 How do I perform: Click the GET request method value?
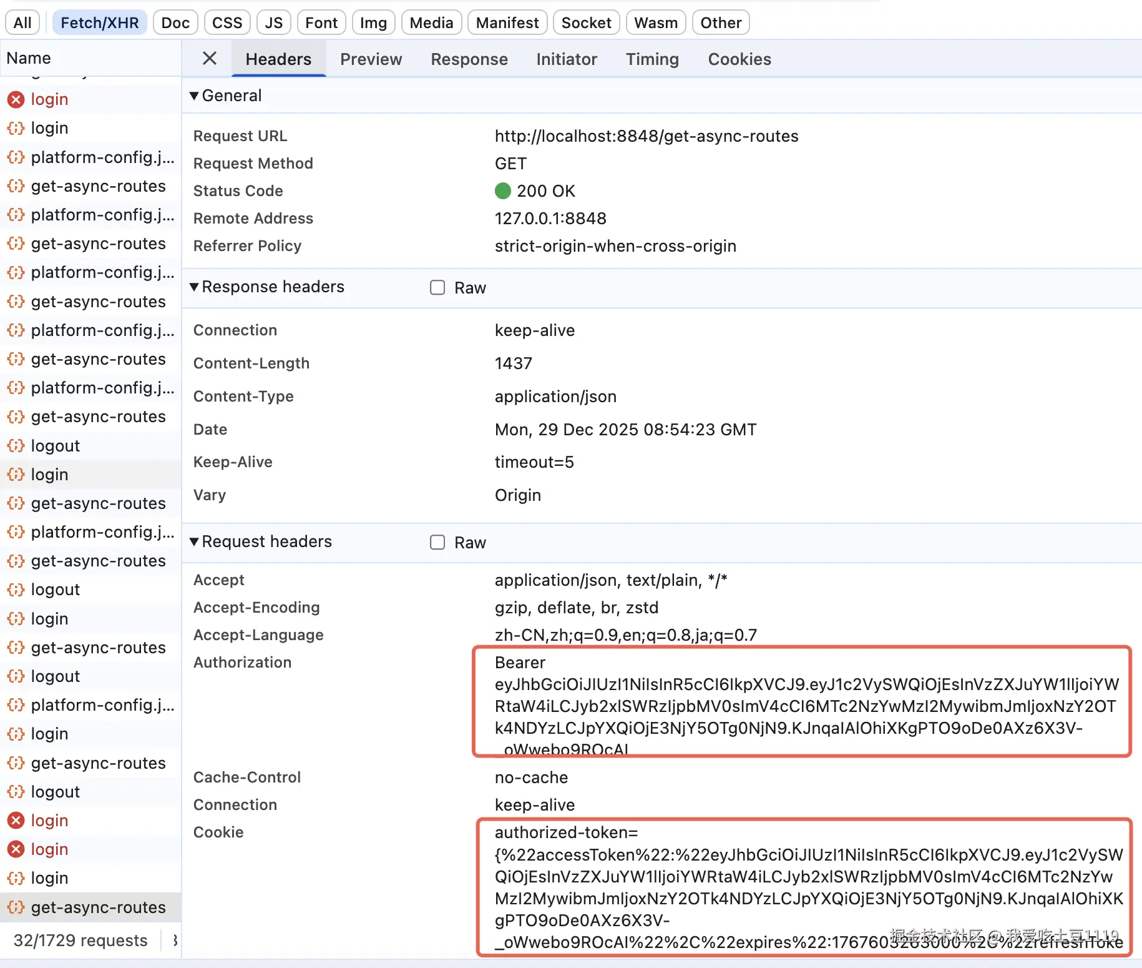point(511,164)
